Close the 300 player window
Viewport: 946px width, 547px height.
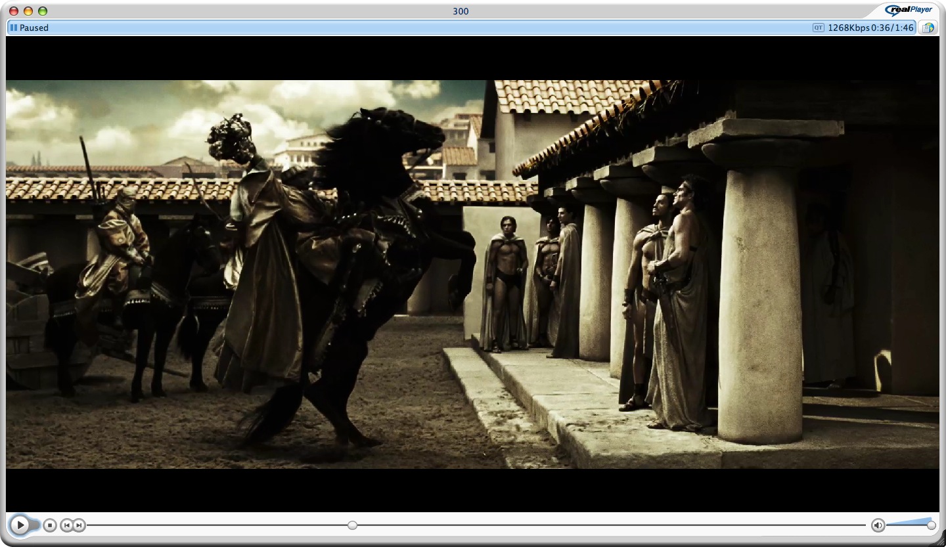pyautogui.click(x=13, y=11)
